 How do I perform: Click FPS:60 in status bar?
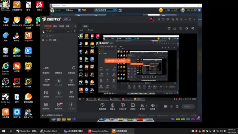click(x=152, y=116)
